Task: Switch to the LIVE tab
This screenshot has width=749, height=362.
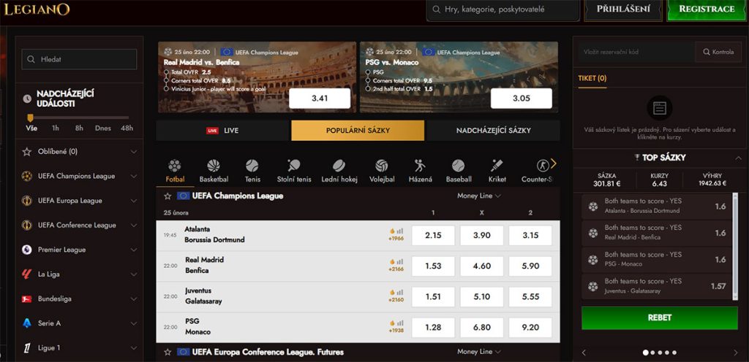Action: [x=223, y=131]
